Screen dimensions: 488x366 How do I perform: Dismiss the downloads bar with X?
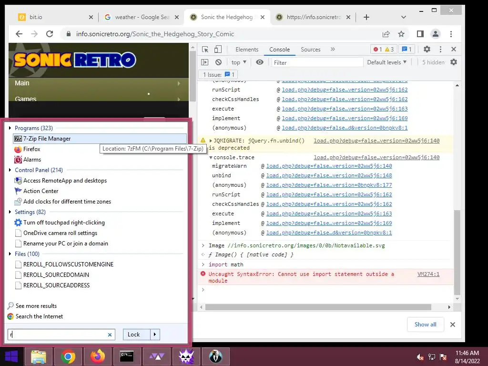coord(453,325)
